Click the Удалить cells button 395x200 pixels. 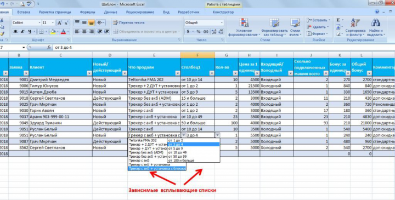click(x=318, y=27)
